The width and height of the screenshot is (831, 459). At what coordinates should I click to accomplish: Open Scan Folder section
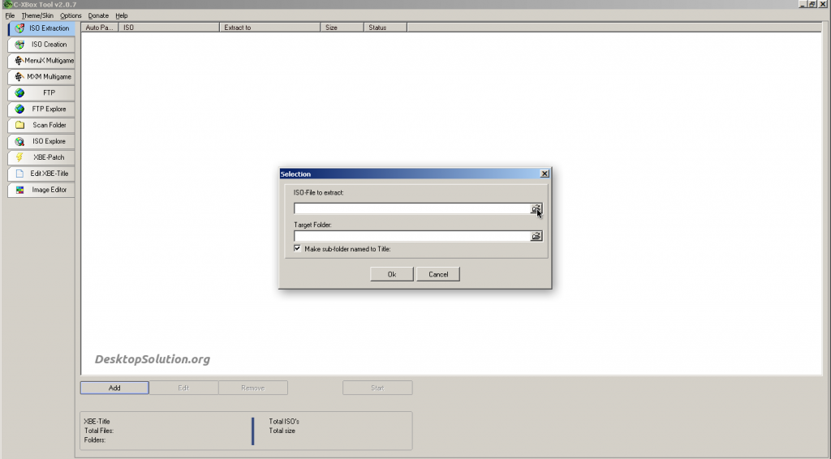pos(41,125)
